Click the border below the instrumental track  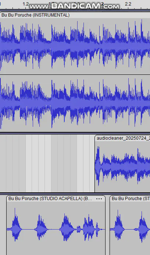coord(75,133)
